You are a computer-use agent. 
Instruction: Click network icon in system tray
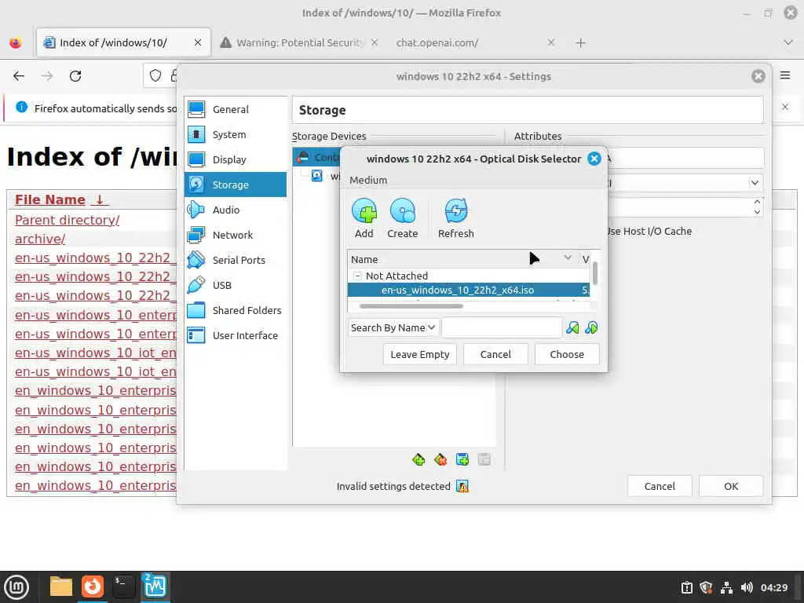point(726,587)
